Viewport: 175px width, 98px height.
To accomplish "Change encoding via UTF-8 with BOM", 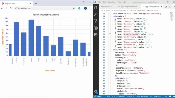I will point(142,96).
